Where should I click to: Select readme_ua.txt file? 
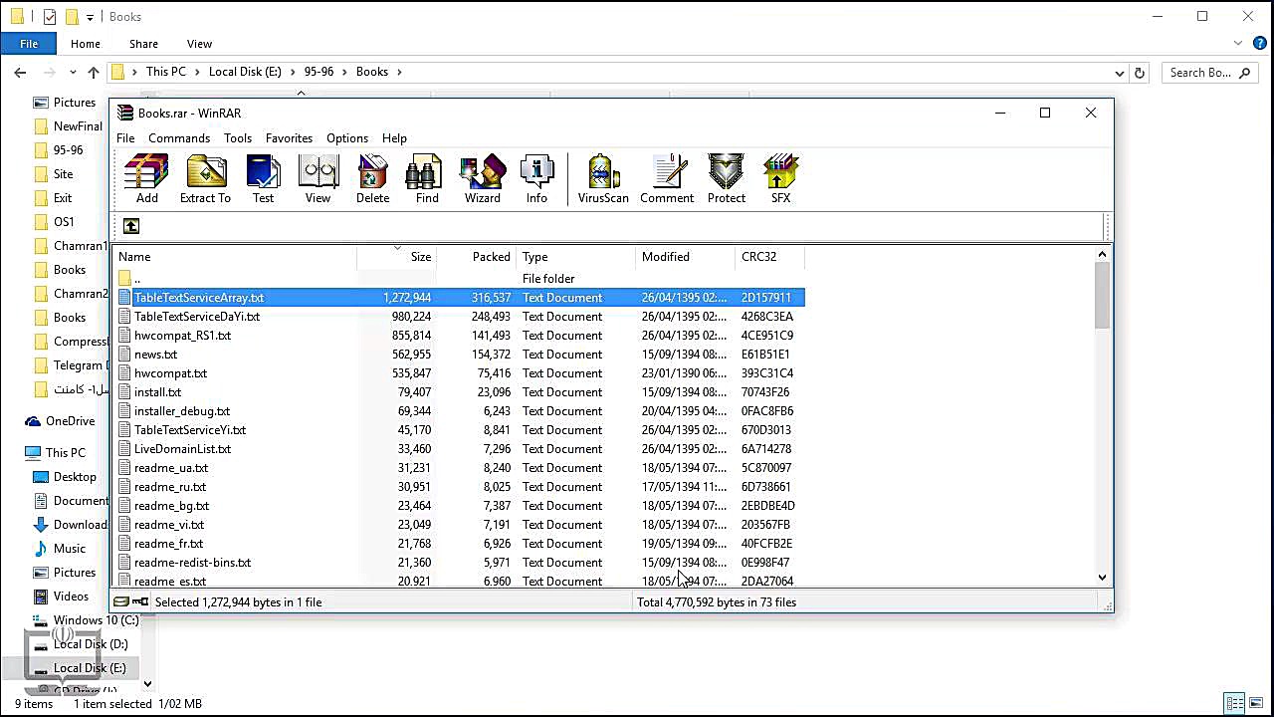coord(171,468)
